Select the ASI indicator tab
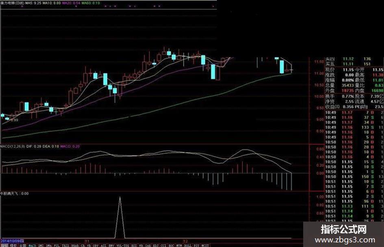The height and width of the screenshot is (247, 384). coord(103,245)
